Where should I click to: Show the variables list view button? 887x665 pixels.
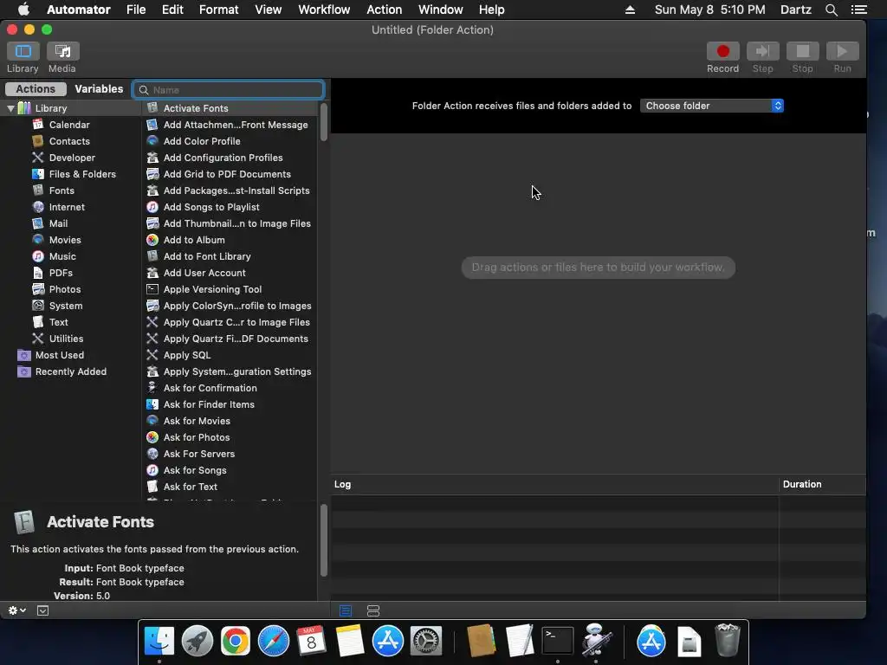coord(373,610)
